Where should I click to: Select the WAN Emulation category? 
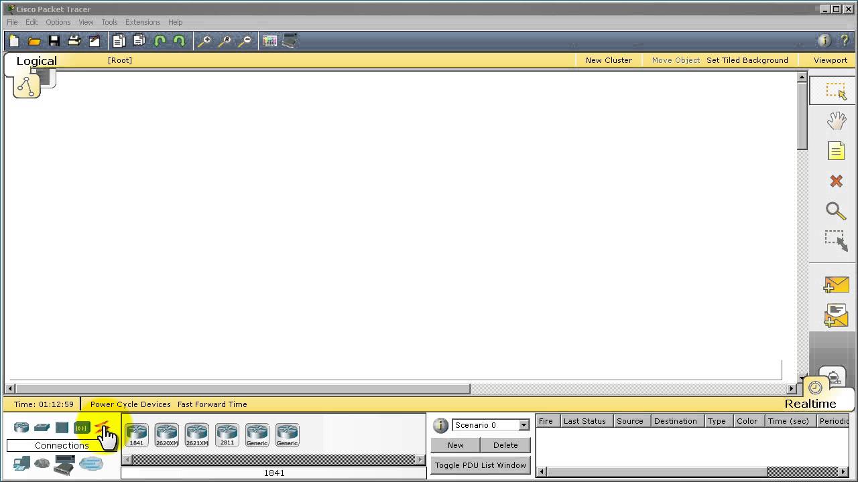(x=42, y=463)
